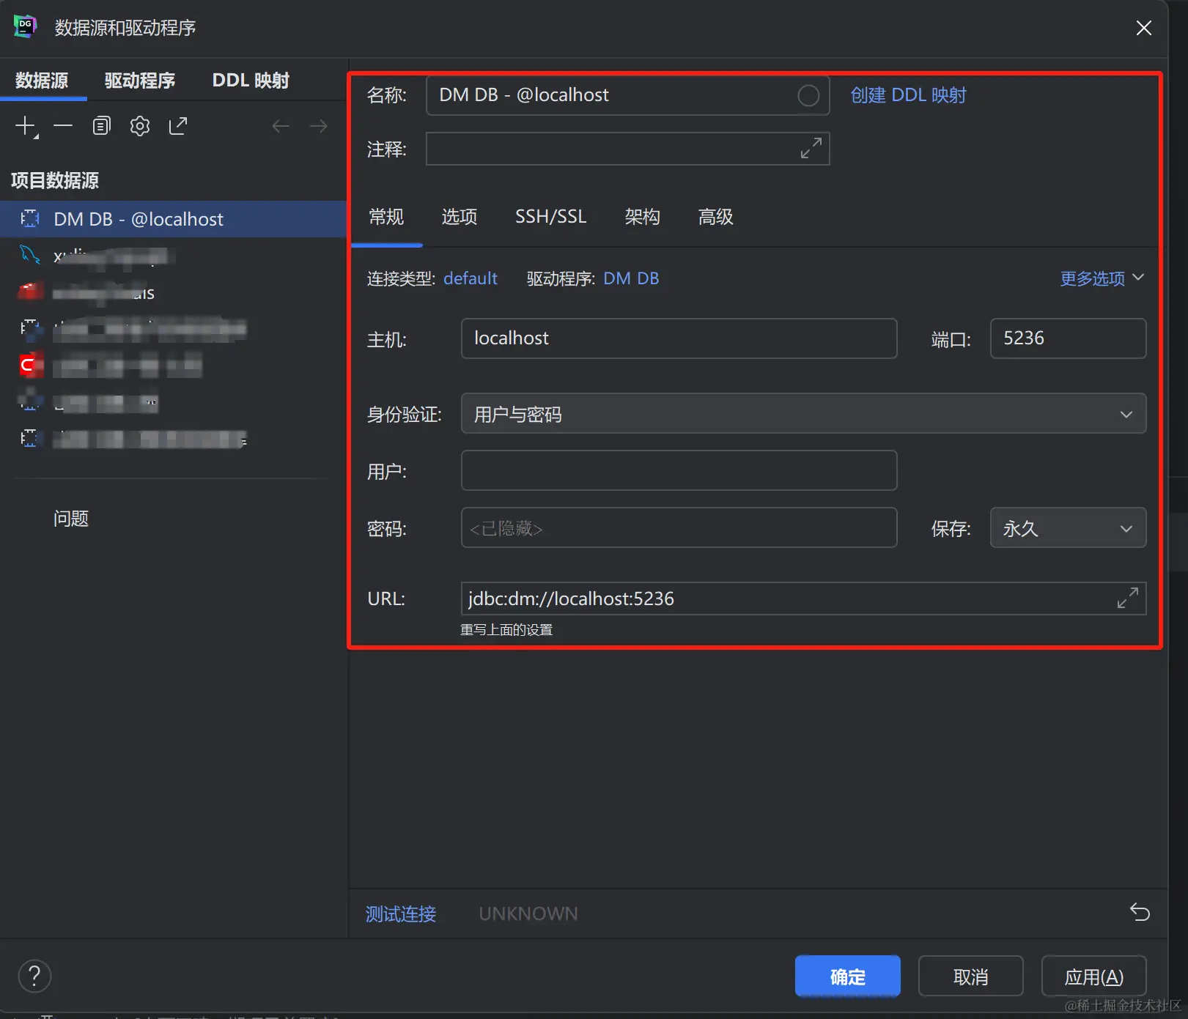This screenshot has width=1188, height=1019.
Task: Open the 架构 settings tab
Action: coord(643,217)
